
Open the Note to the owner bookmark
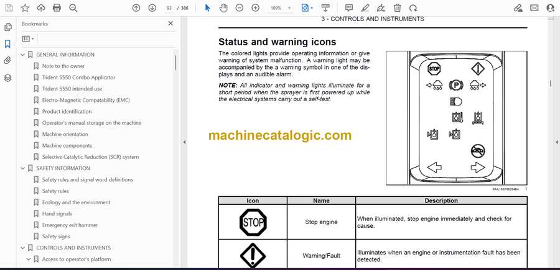pyautogui.click(x=63, y=66)
